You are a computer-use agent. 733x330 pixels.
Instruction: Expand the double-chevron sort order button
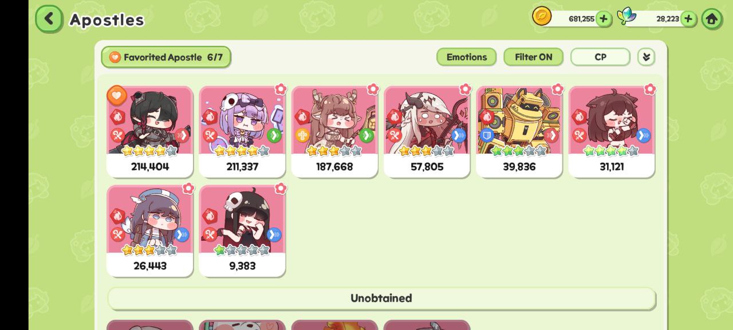(x=646, y=57)
